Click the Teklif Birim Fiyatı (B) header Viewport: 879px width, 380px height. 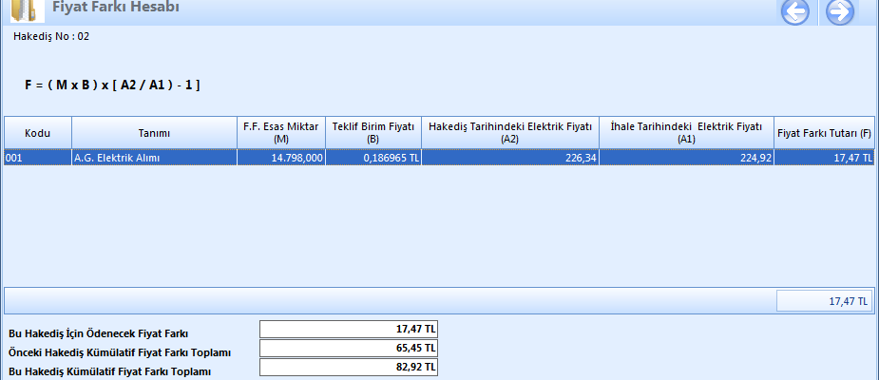coord(373,133)
